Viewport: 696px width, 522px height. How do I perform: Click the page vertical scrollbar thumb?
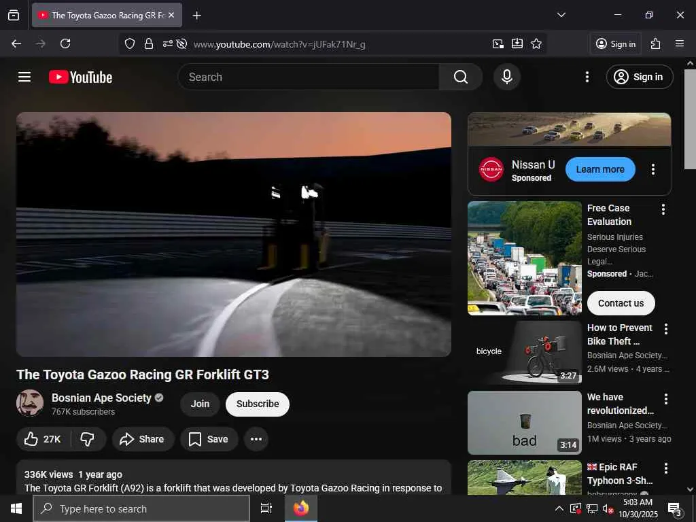690,119
